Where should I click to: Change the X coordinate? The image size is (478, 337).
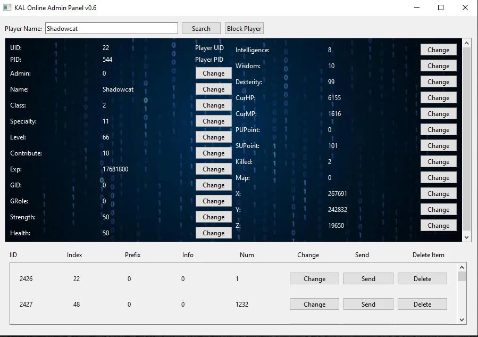click(438, 194)
